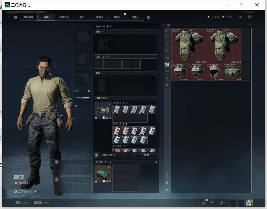Click the lock icon in the warehouse sidebar
267x209 pixels.
coord(167,78)
